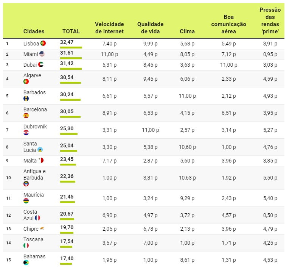Viewport: 292px width, 272px height.
Task: Click the green bar under Bahamas total
Action: (x=66, y=264)
